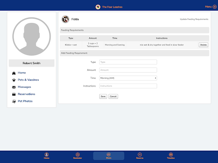Click Fiddo's pet photo thumbnail

pyautogui.click(x=65, y=19)
